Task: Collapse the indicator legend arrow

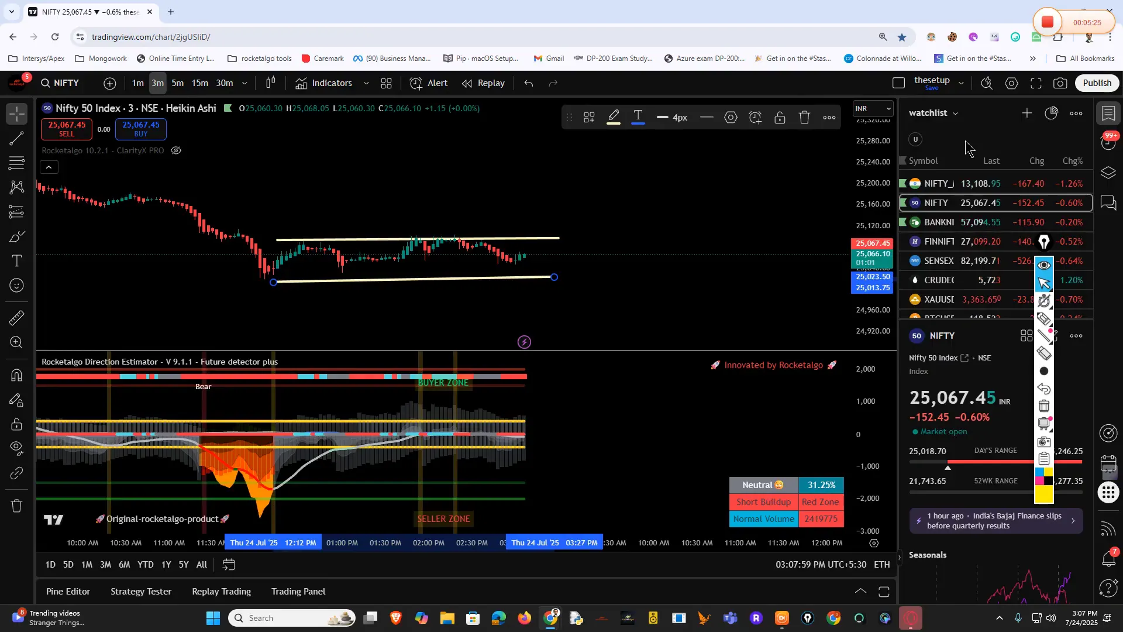Action: click(49, 167)
